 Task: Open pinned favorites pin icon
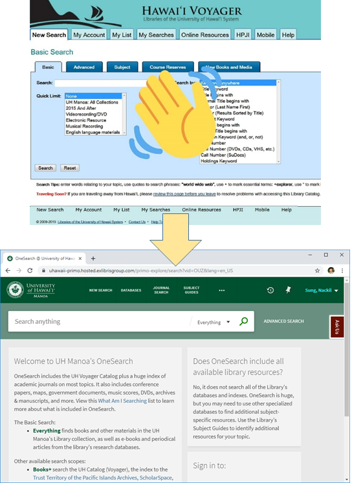[288, 290]
